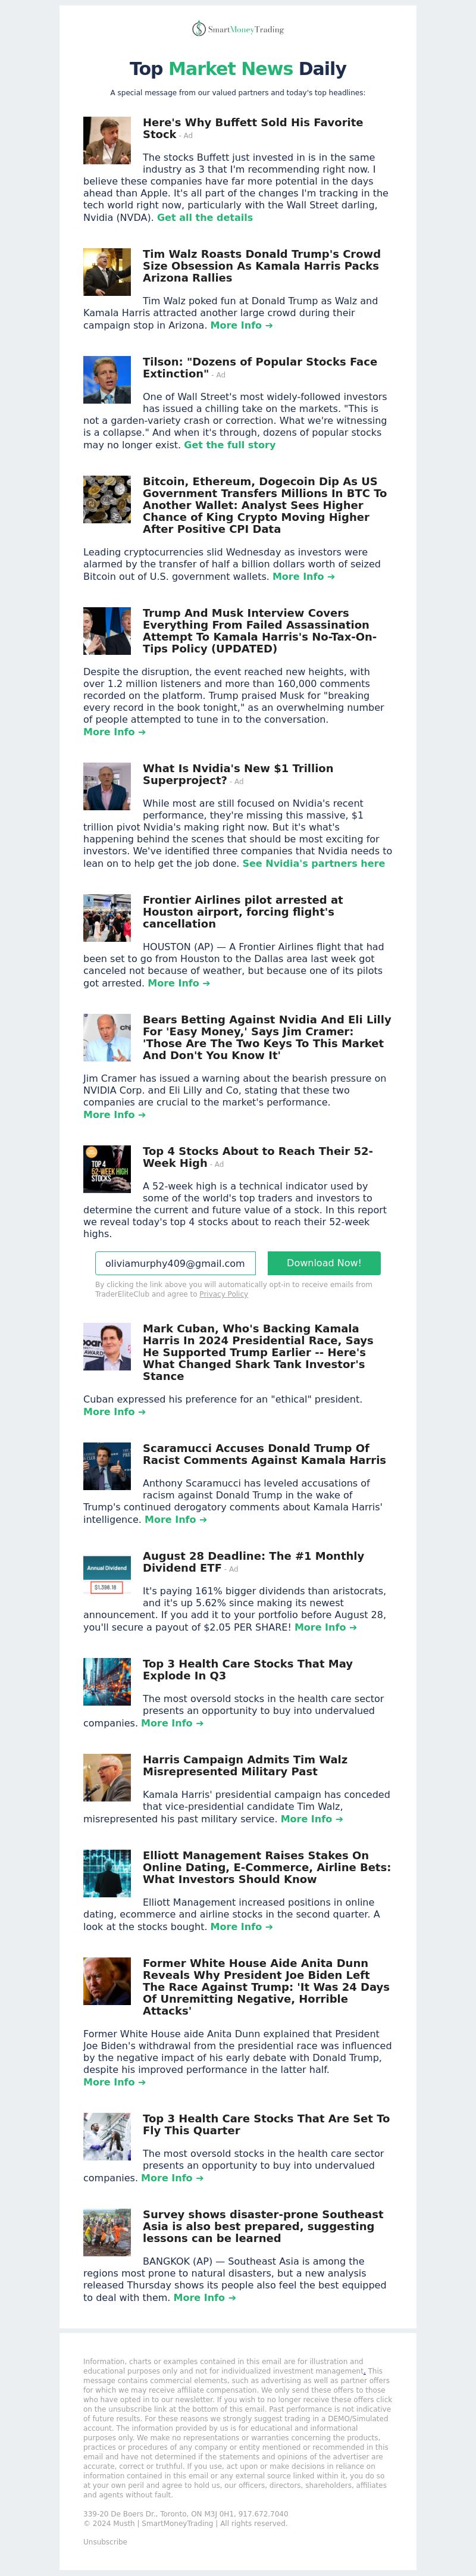Open the Buffett article thumbnail image
Screen dimensions: 476x2576
point(107,140)
